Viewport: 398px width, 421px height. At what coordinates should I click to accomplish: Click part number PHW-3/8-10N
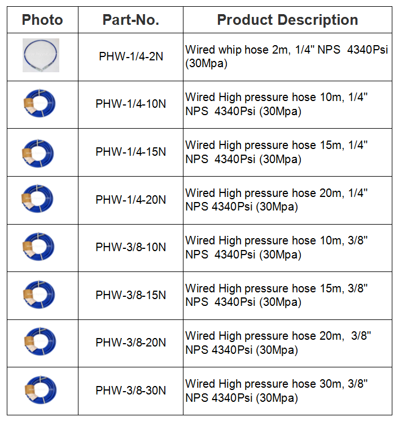(130, 247)
